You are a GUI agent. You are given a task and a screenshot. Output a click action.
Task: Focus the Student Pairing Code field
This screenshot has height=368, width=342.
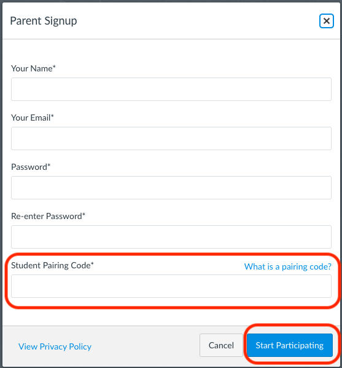click(x=171, y=286)
